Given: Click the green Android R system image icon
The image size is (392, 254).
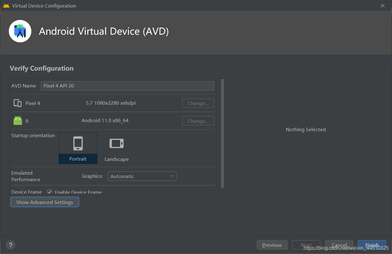Looking at the screenshot, I should point(18,121).
